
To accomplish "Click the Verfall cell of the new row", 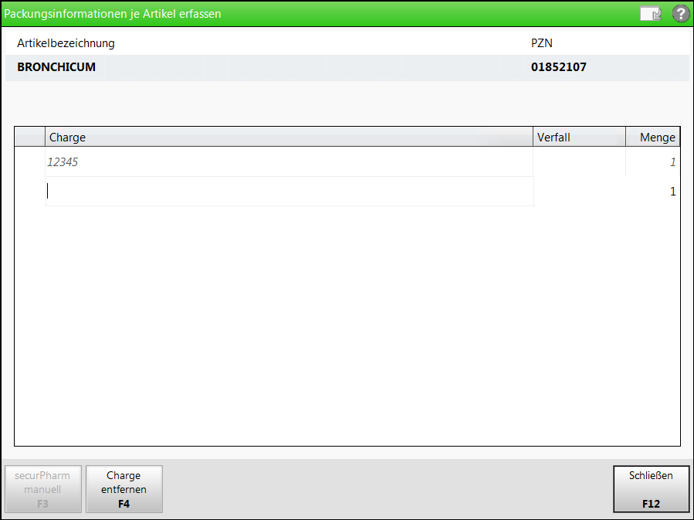I will click(580, 192).
